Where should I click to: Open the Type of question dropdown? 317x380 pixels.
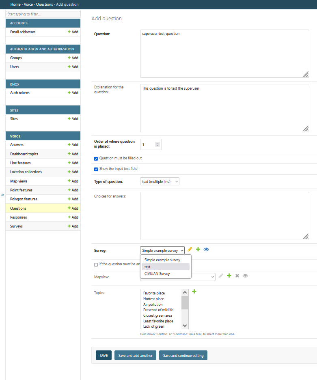160,182
